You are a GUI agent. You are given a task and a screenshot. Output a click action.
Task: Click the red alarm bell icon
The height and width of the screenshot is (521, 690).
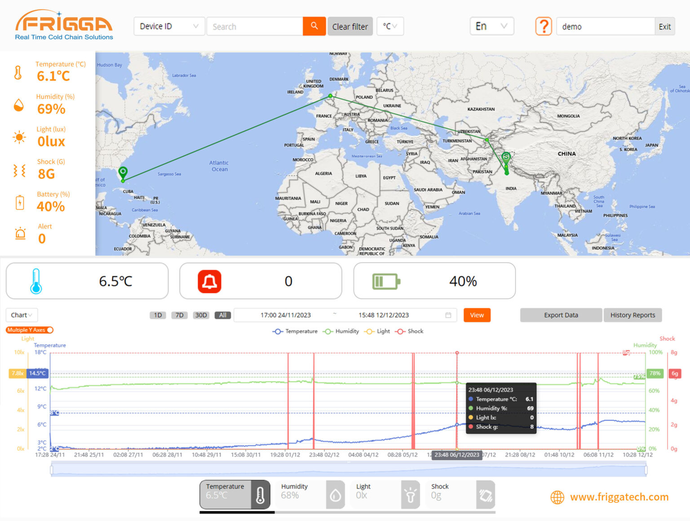(x=209, y=282)
